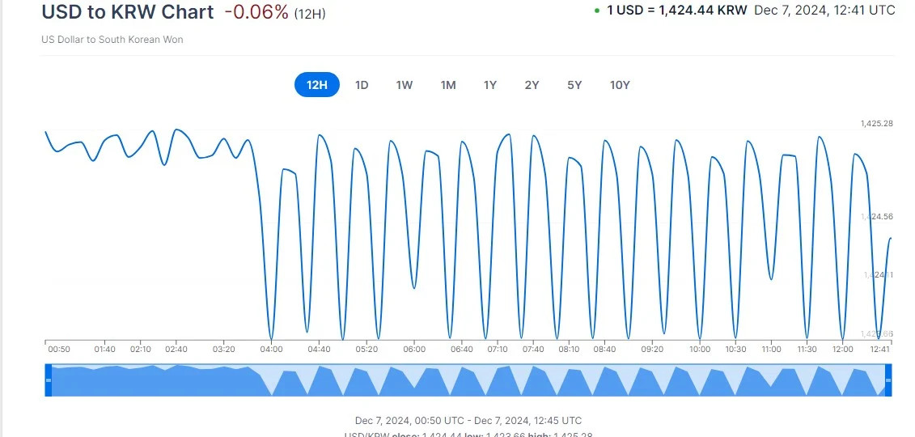Viewport: 915px width, 437px height.
Task: Switch to the 1D chart range
Action: point(362,85)
